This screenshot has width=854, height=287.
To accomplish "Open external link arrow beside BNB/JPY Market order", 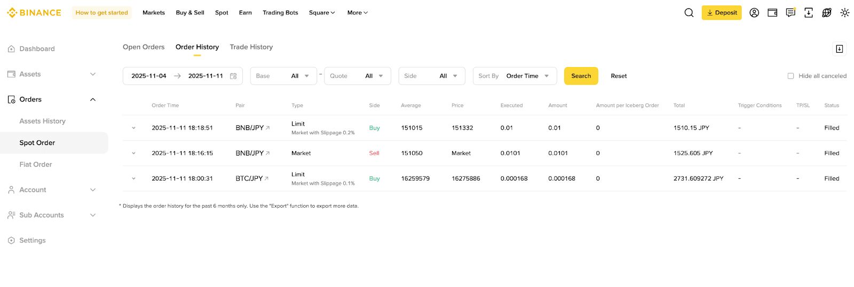I will pos(268,153).
